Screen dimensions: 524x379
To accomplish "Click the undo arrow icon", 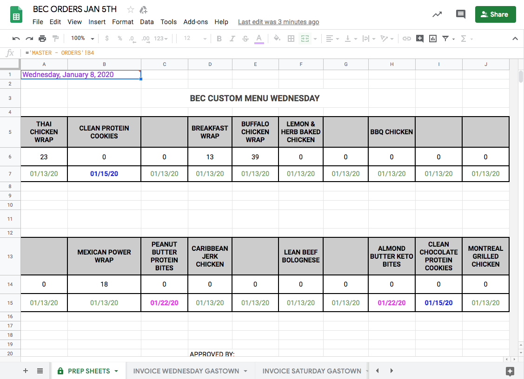I will click(16, 39).
